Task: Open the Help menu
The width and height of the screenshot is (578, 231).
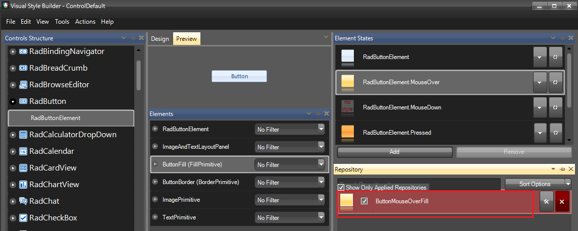Action: pyautogui.click(x=107, y=22)
